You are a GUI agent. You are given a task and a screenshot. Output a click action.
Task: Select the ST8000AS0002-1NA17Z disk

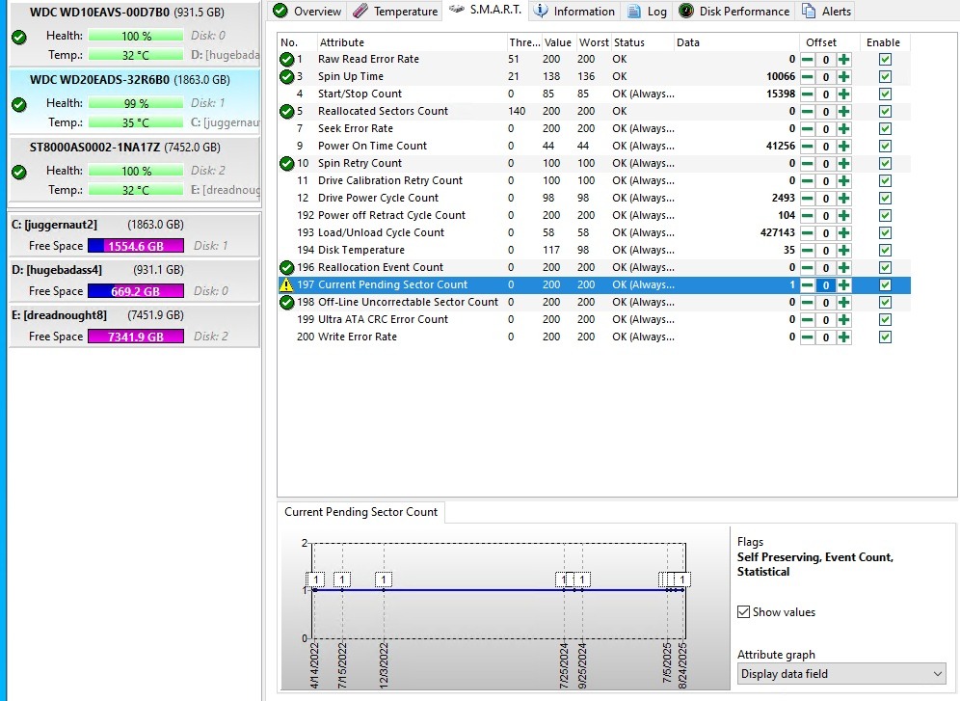click(135, 169)
